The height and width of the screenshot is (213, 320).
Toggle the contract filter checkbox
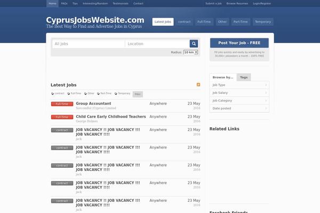point(52,94)
